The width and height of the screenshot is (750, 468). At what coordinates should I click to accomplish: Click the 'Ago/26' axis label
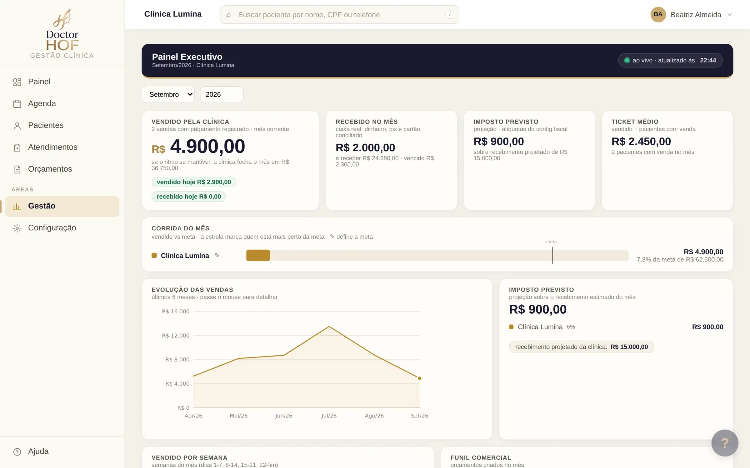click(x=374, y=416)
